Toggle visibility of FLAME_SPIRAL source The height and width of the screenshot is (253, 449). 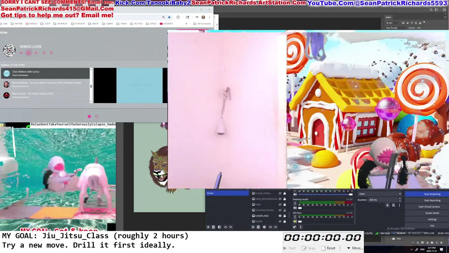(x=280, y=193)
